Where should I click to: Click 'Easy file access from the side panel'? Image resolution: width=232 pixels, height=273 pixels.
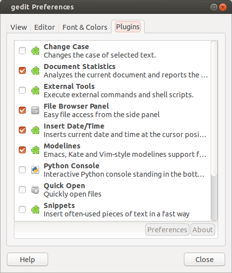102,115
